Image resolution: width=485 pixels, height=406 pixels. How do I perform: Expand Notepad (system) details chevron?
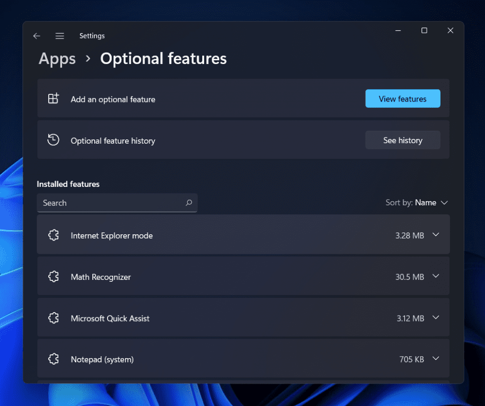[436, 359]
